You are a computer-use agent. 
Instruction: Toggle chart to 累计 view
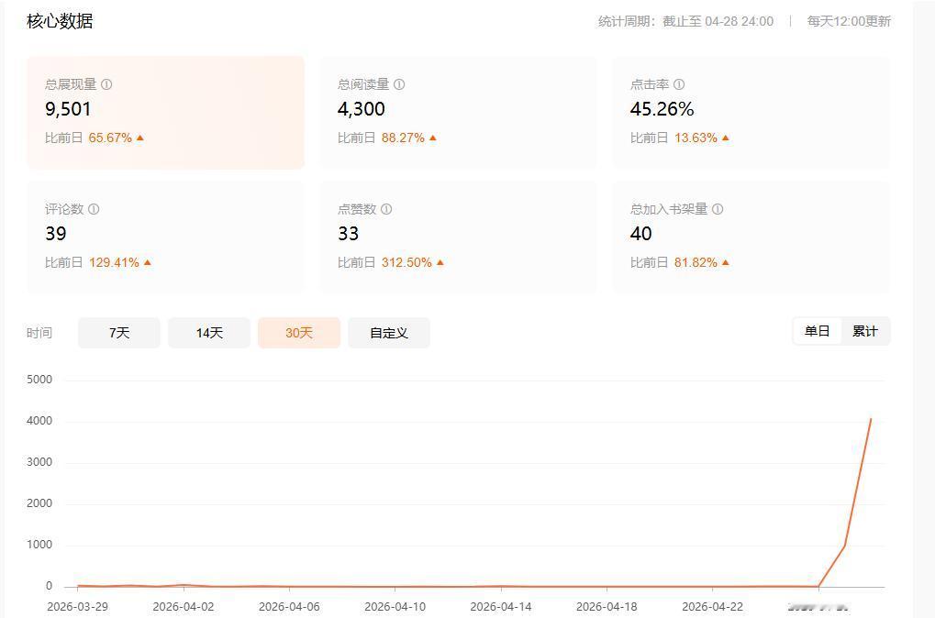(x=864, y=331)
